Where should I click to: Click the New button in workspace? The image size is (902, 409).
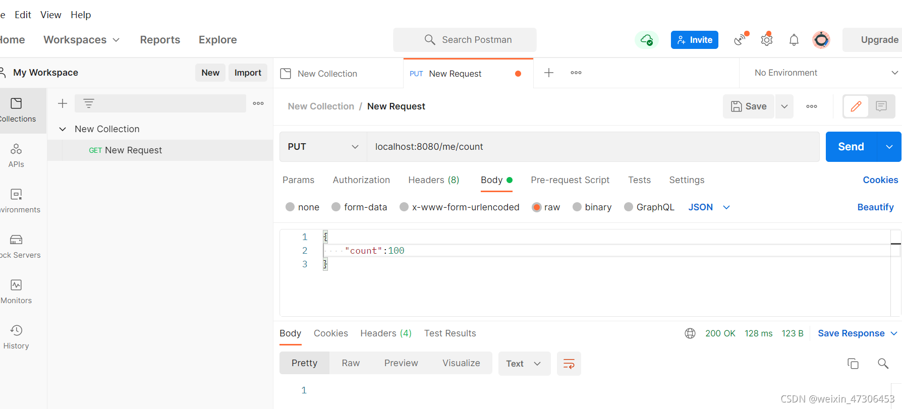pos(210,73)
